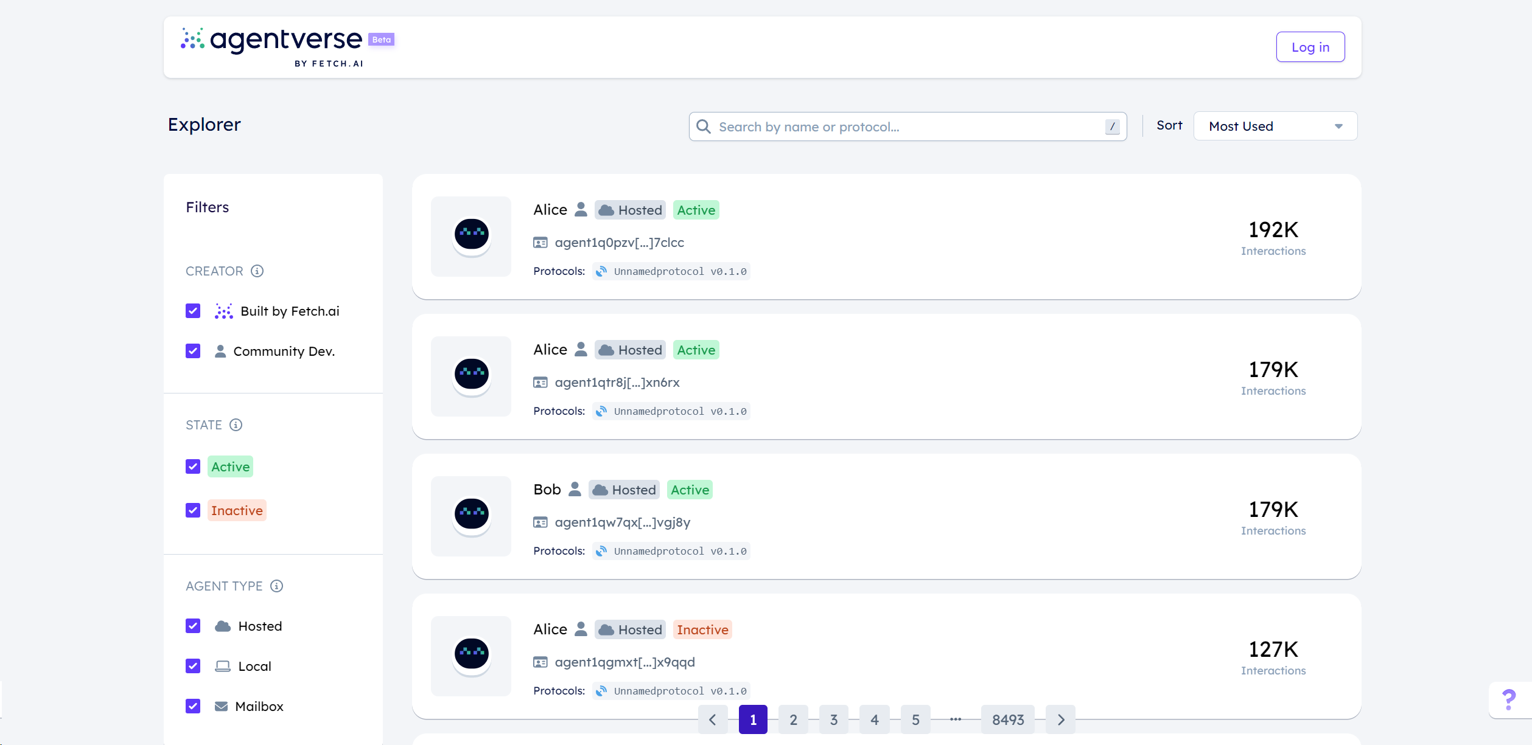Click the help question mark icon bottom right

click(1508, 699)
